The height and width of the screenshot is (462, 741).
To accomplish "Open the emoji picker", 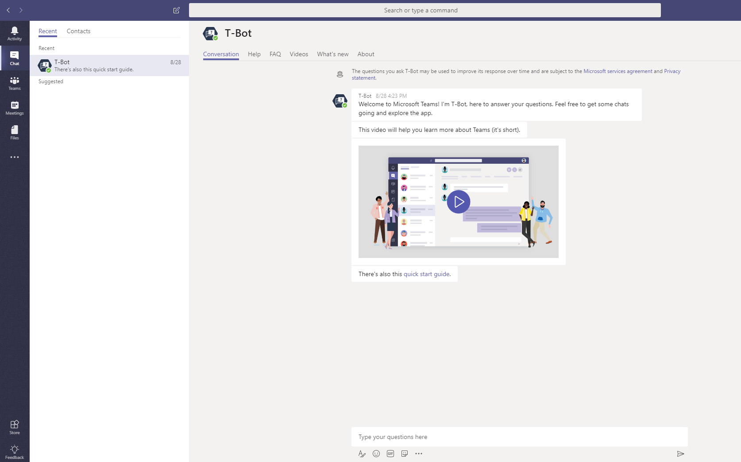I will pos(376,454).
